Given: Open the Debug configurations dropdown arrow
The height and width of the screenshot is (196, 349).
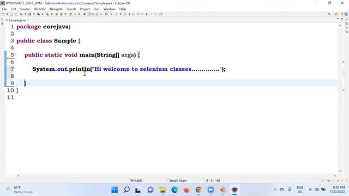Looking at the screenshot, I should [25, 14].
